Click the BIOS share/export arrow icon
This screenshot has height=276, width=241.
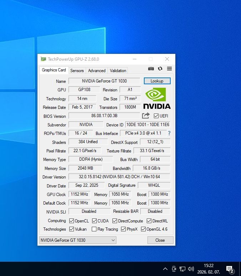[x=146, y=116]
